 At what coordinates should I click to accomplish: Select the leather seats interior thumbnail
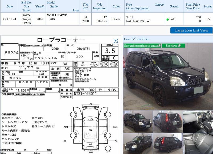pos(198,144)
